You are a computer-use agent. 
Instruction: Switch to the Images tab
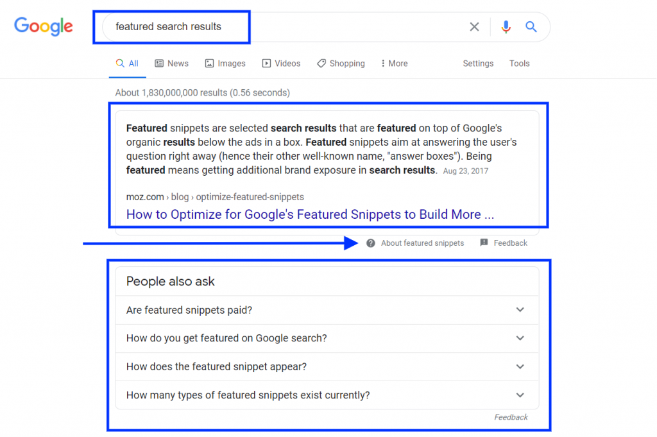225,64
